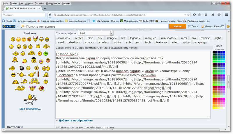Image resolution: width=233 pixels, height=134 pixels.
Task: Open Музыка in the mail.ru toolbar
Action: point(207,26)
